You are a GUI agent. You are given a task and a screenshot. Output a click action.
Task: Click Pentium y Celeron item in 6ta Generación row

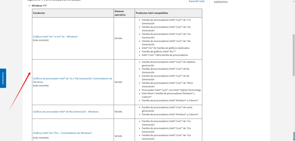pyautogui.click(x=170, y=114)
